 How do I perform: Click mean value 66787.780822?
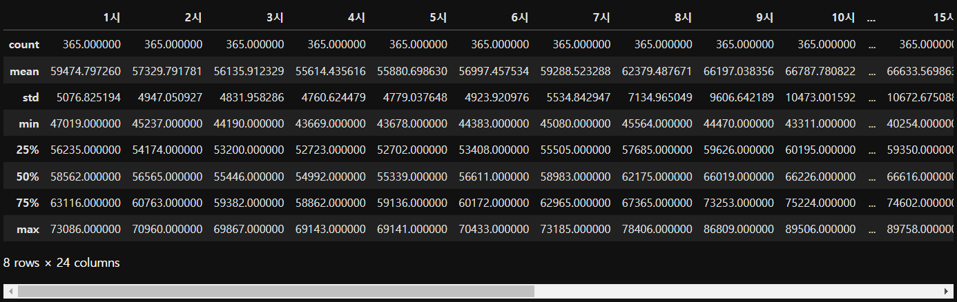tap(820, 71)
